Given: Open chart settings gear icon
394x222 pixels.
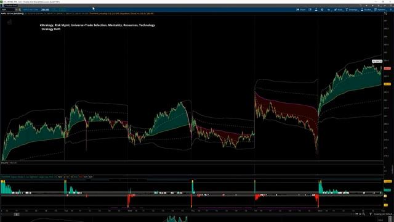Looking at the screenshot, I should coord(322,10).
